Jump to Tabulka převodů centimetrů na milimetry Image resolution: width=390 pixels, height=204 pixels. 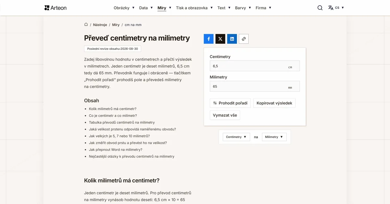(122, 122)
